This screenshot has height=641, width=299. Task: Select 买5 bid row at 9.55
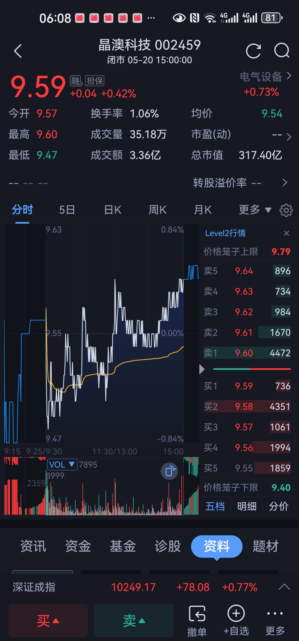[x=247, y=468]
